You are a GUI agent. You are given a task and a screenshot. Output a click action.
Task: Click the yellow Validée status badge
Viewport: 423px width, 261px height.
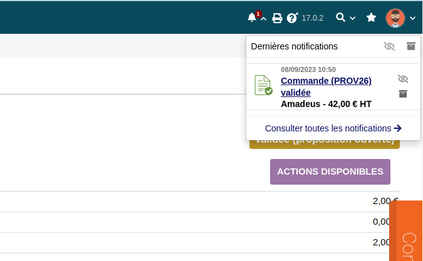point(325,144)
